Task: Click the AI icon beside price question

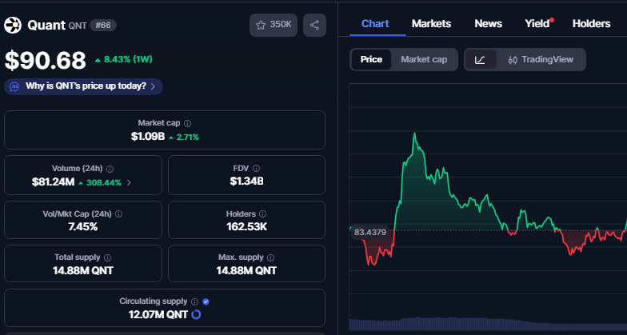Action: 14,86
